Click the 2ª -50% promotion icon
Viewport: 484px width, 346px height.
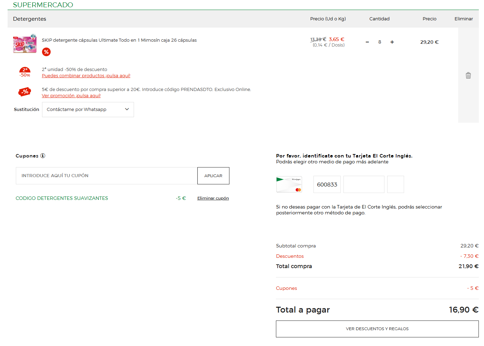pyautogui.click(x=25, y=72)
